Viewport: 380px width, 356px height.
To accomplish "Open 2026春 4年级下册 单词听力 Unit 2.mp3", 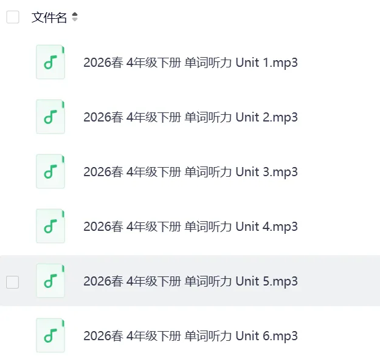I will (190, 117).
